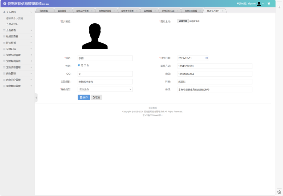Focus the QQ input field
The width and height of the screenshot is (283, 196).
pyautogui.click(x=105, y=74)
